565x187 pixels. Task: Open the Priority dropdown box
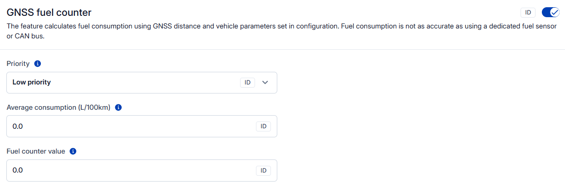tap(136, 83)
